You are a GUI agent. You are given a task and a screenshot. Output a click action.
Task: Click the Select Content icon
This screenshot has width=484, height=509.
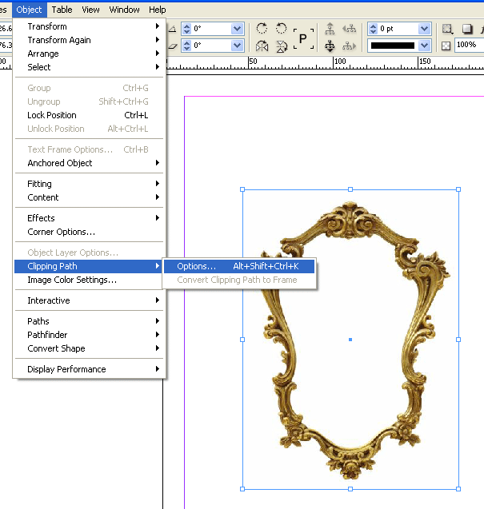click(x=330, y=46)
